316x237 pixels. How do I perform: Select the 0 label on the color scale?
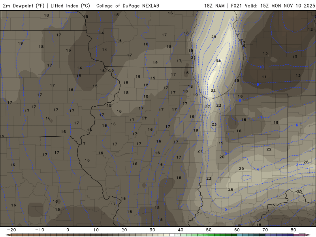(x=68, y=230)
